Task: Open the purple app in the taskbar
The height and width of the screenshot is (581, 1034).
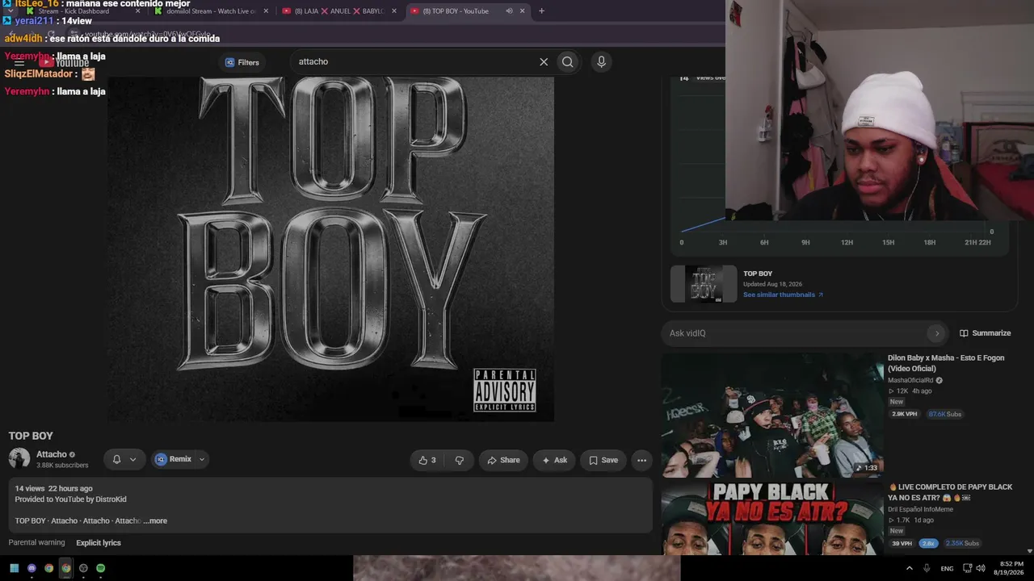Action: (32, 568)
